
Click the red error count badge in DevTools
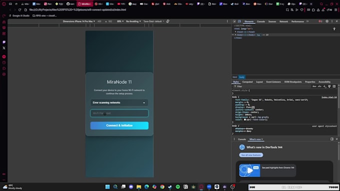click(320, 21)
